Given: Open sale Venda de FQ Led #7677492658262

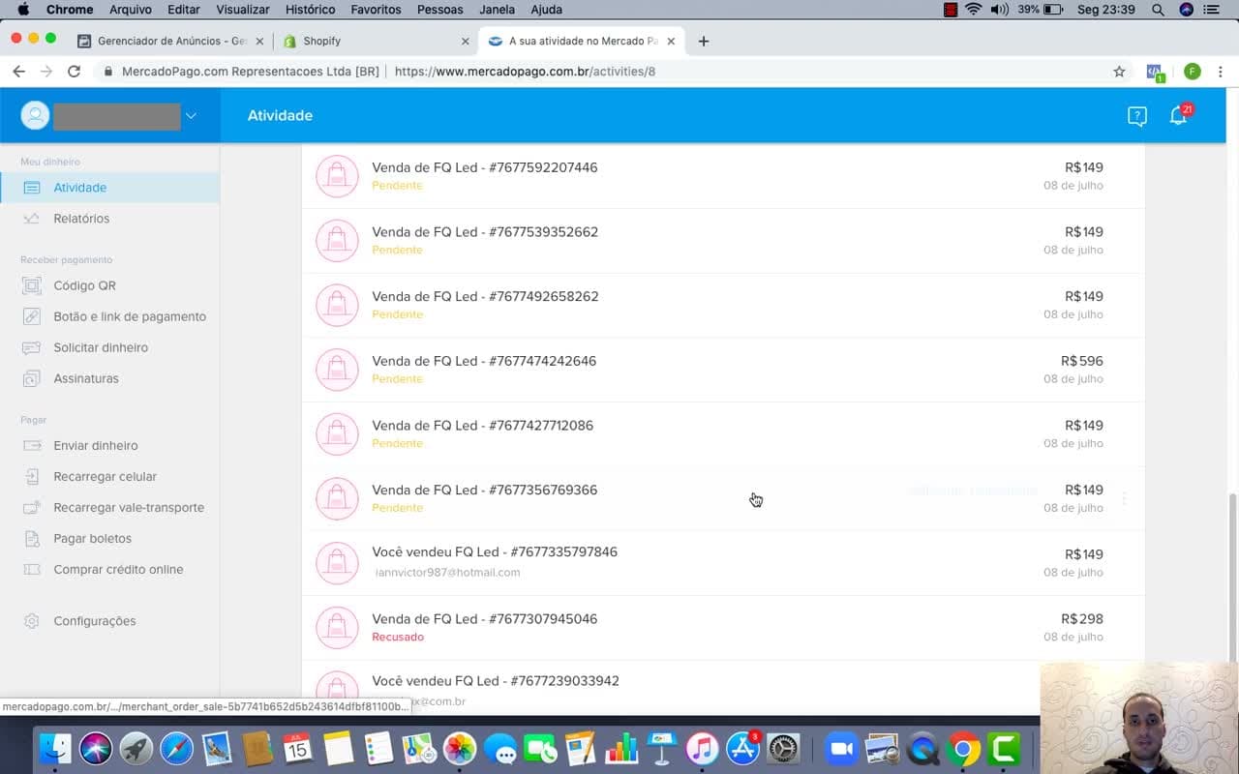Looking at the screenshot, I should [x=723, y=306].
